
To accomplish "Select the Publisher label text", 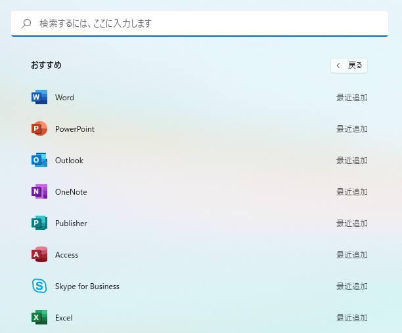I will click(71, 224).
